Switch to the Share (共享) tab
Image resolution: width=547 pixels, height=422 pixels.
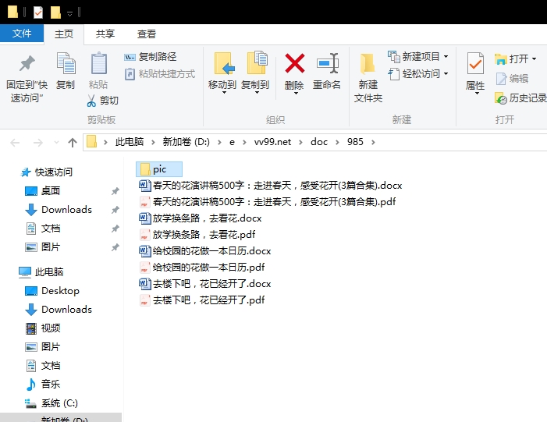[x=105, y=34]
